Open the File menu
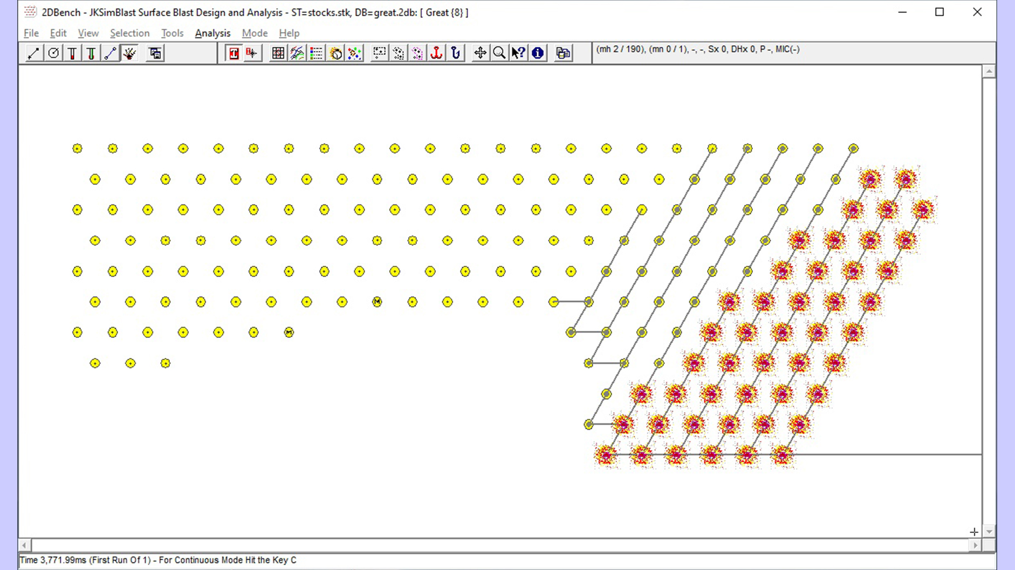The image size is (1015, 570). coord(31,33)
